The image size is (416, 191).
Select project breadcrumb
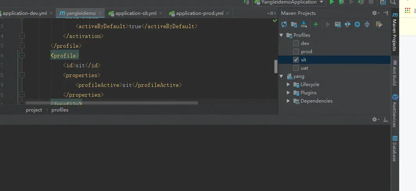pos(34,110)
